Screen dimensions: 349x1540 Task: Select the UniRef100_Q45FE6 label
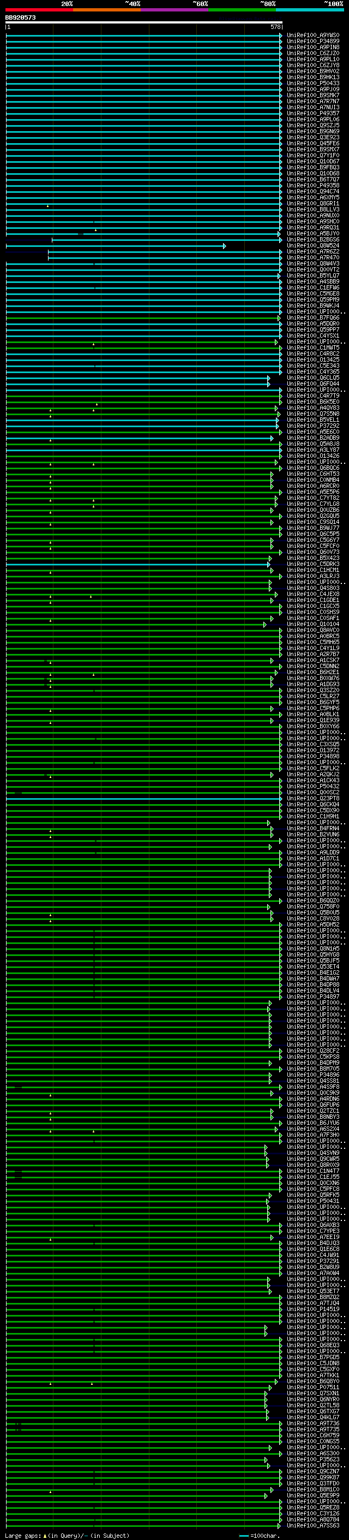pos(313,143)
